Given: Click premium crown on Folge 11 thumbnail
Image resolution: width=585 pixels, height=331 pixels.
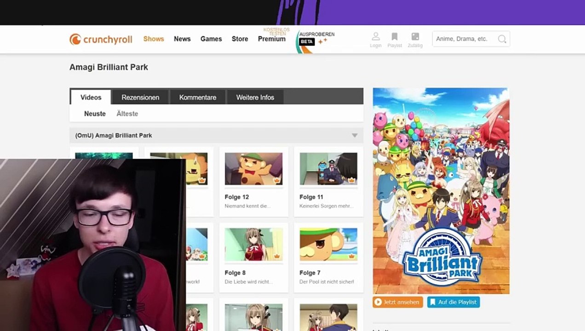Looking at the screenshot, I should tap(351, 180).
